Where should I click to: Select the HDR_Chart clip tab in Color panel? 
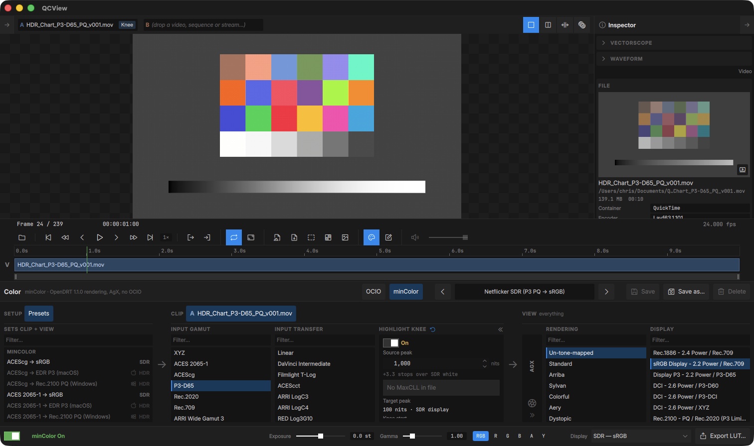coord(241,314)
